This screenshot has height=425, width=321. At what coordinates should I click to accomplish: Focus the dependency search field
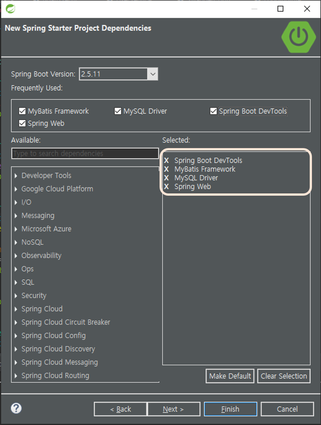click(x=85, y=153)
